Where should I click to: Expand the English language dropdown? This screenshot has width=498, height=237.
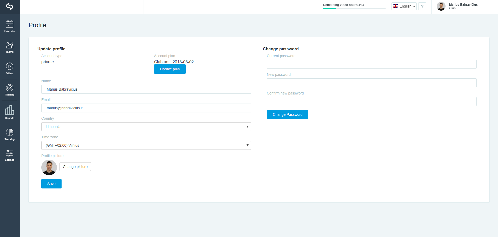[404, 6]
